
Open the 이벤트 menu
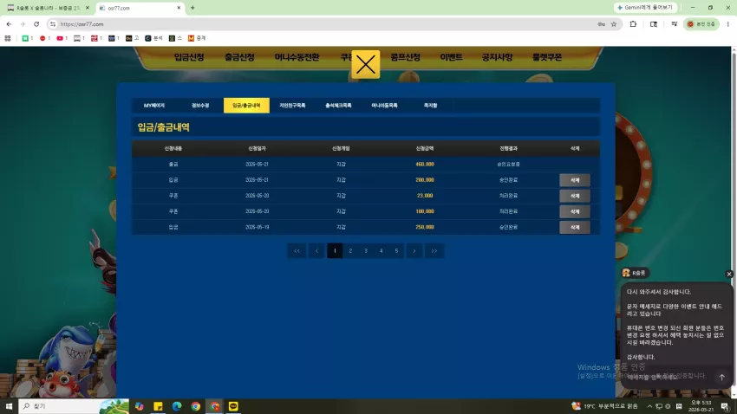tap(451, 57)
